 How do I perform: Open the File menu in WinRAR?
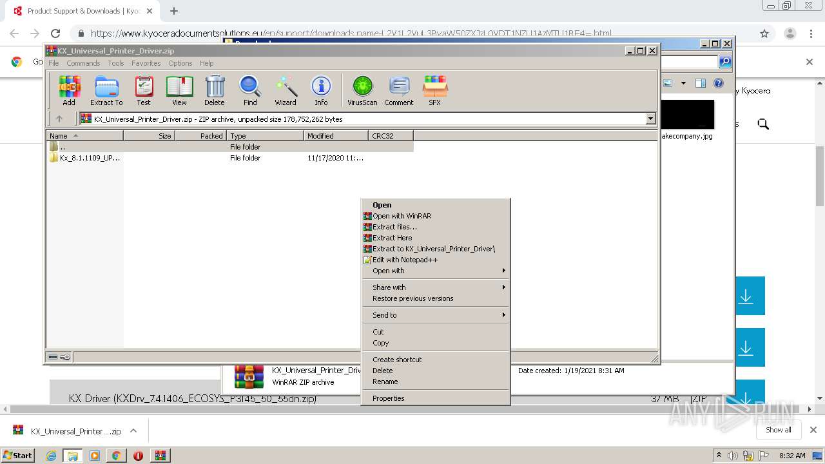pyautogui.click(x=53, y=63)
